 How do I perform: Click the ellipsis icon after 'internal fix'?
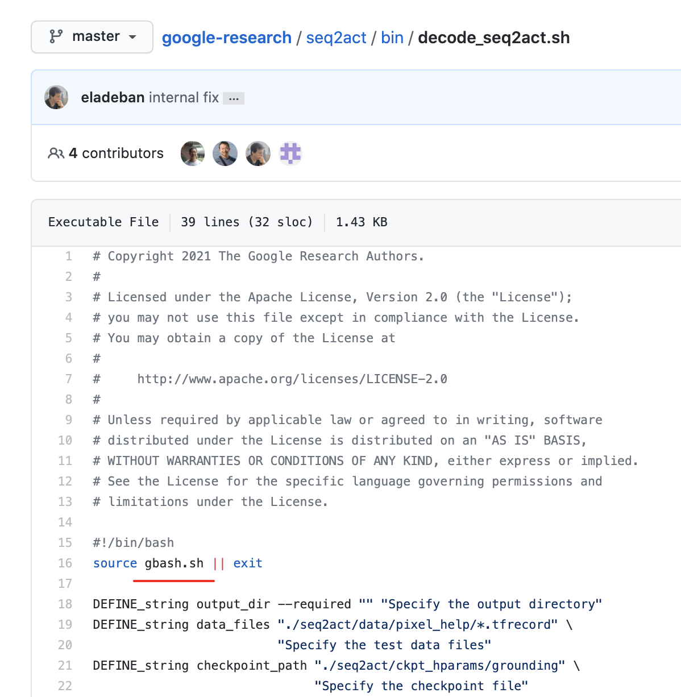click(x=234, y=98)
